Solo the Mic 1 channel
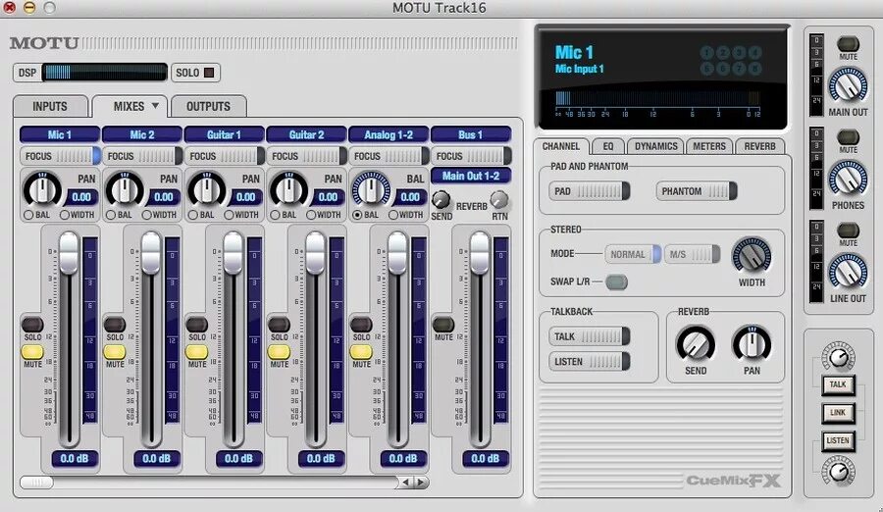Viewport: 883px width, 512px height. (x=32, y=325)
